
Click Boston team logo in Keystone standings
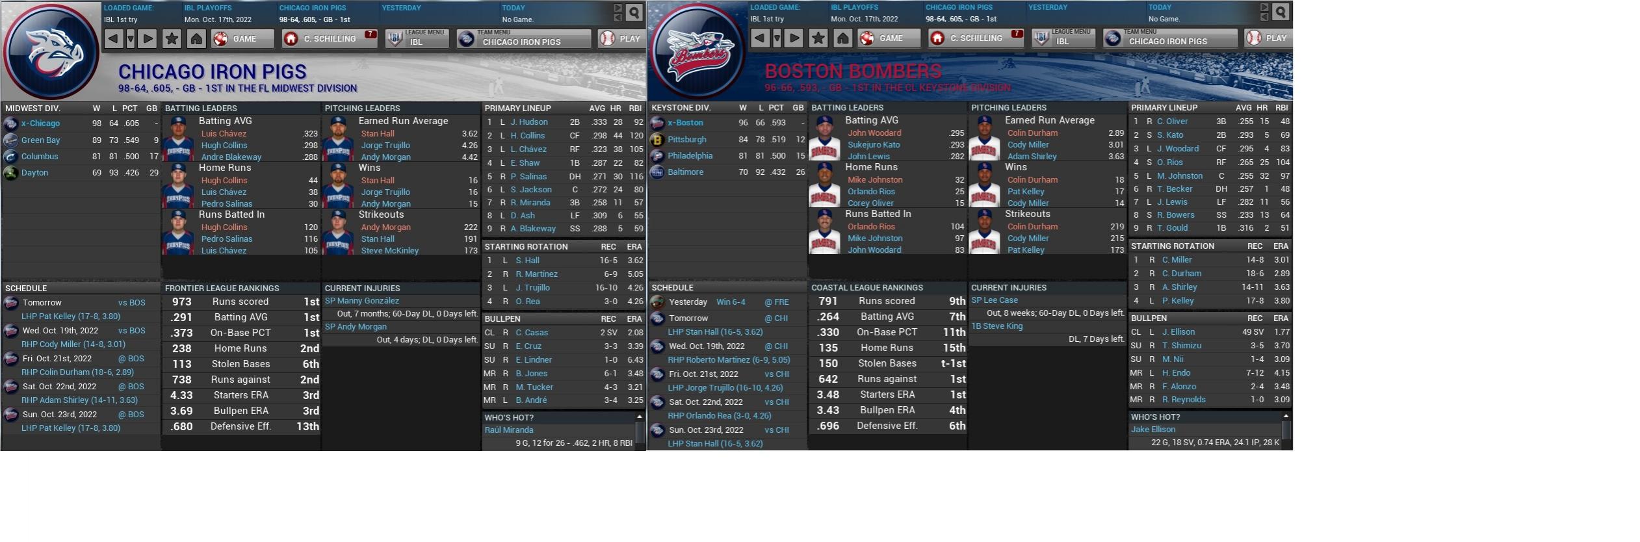[657, 123]
